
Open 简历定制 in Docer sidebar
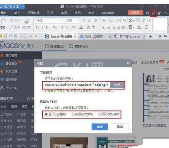point(11,80)
